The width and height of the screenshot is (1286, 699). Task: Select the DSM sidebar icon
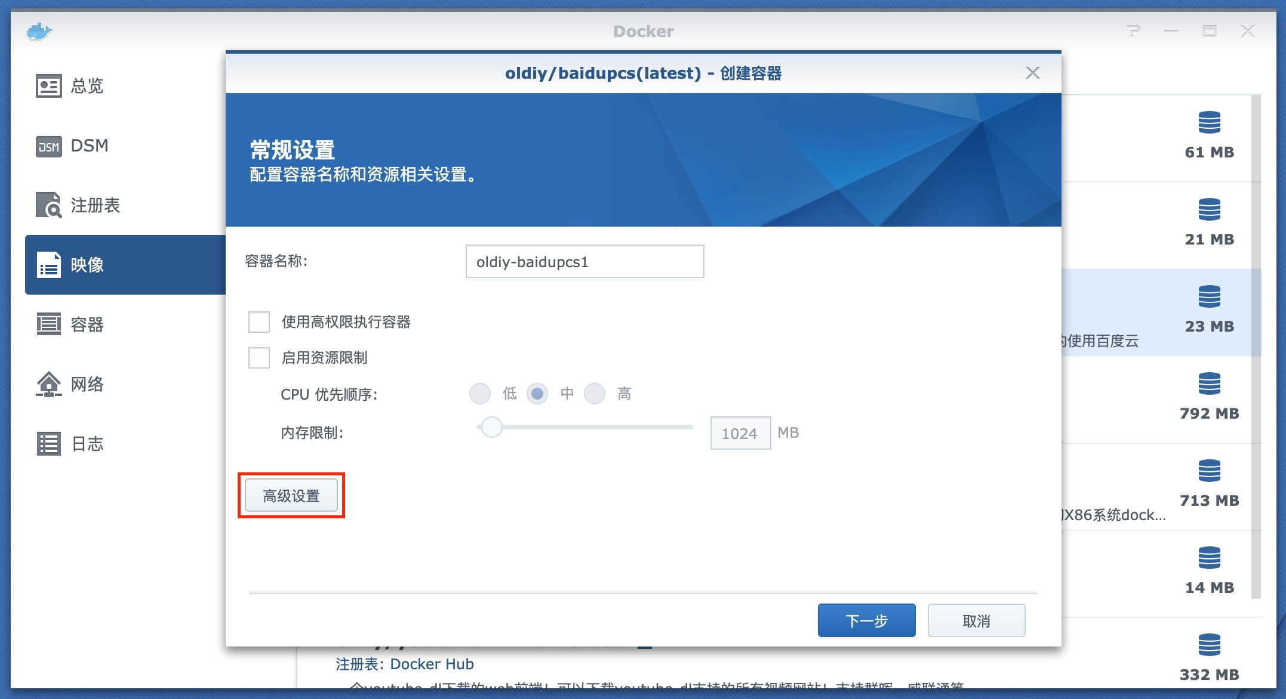[x=48, y=146]
